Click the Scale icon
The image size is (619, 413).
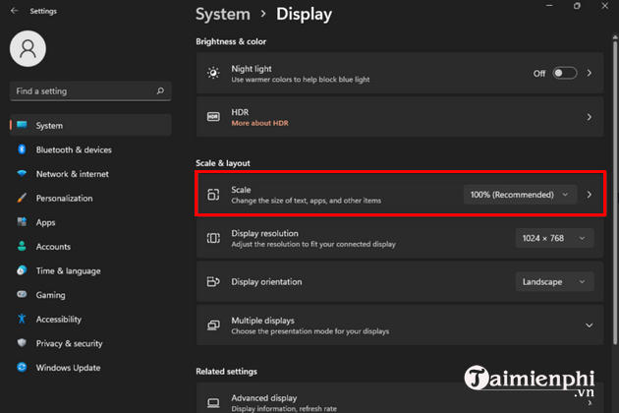pos(213,194)
